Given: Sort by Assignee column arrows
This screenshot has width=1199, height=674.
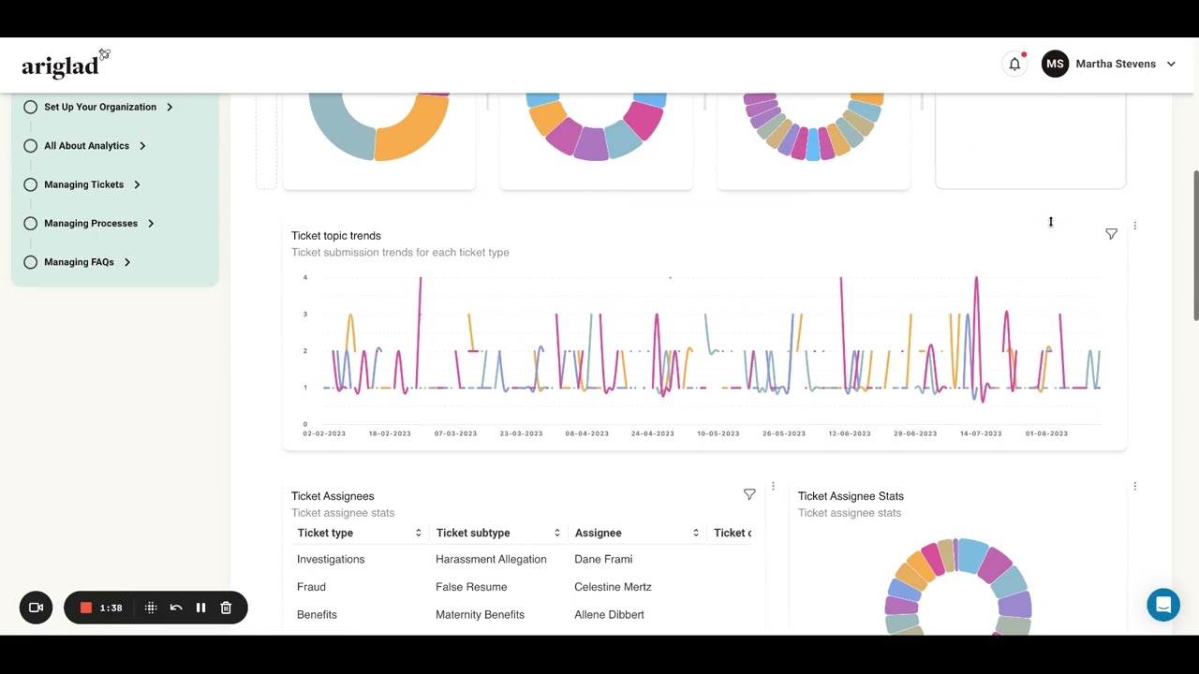Looking at the screenshot, I should click(695, 533).
